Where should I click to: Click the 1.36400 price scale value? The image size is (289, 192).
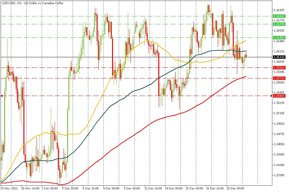coord(279,41)
